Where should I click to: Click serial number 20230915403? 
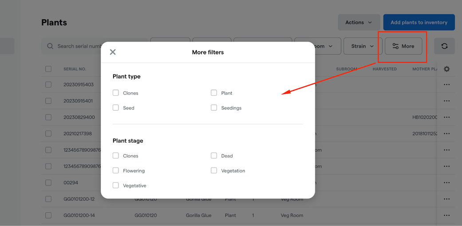(79, 85)
